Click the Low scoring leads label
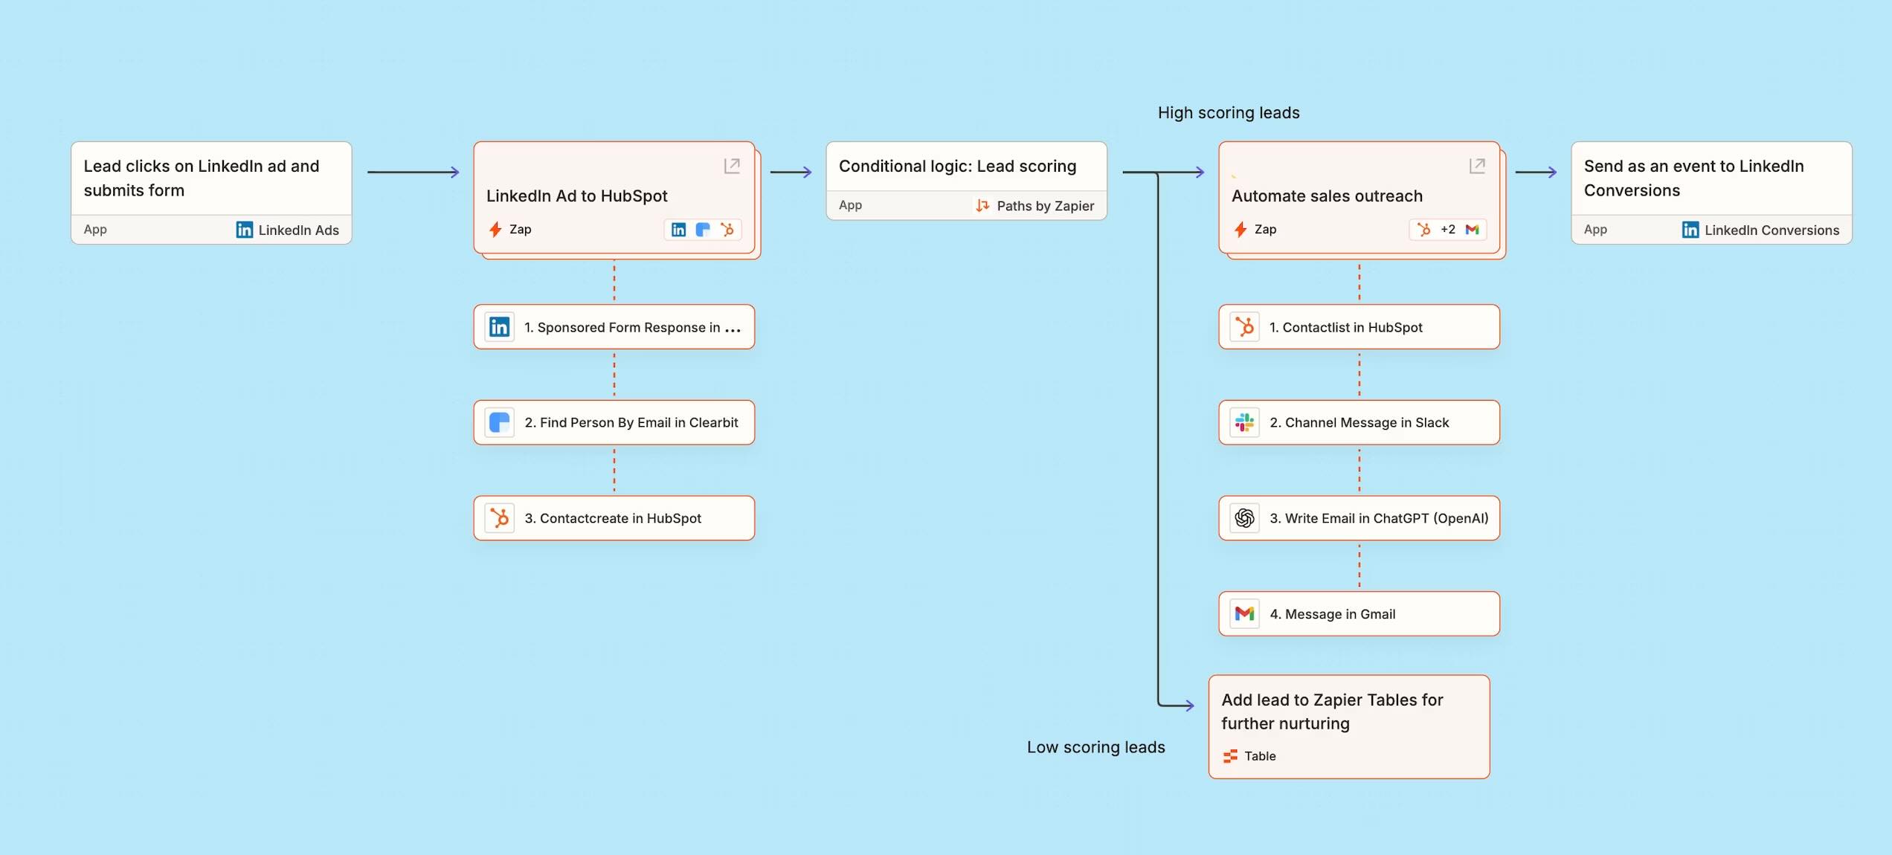The width and height of the screenshot is (1892, 855). [1096, 747]
